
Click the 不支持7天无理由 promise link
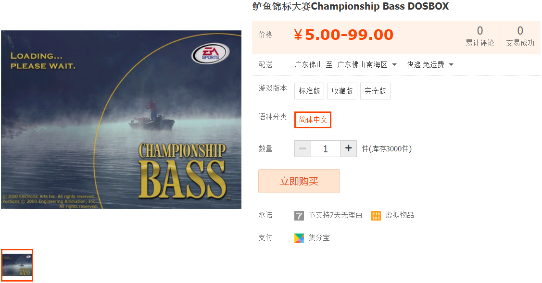(335, 215)
